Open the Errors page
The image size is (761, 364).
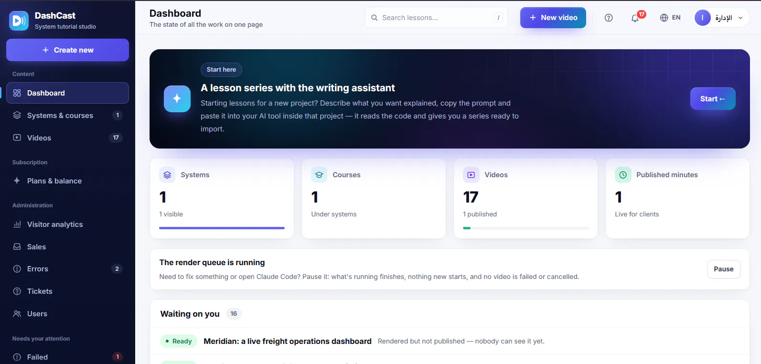pyautogui.click(x=67, y=269)
